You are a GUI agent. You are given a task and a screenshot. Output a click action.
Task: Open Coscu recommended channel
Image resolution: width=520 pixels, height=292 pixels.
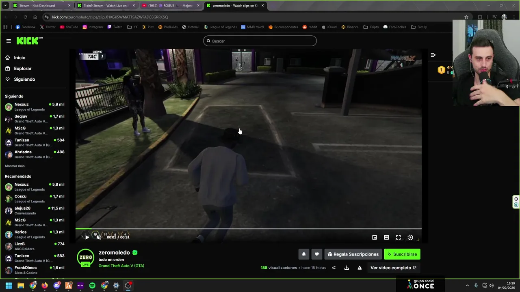point(35,198)
